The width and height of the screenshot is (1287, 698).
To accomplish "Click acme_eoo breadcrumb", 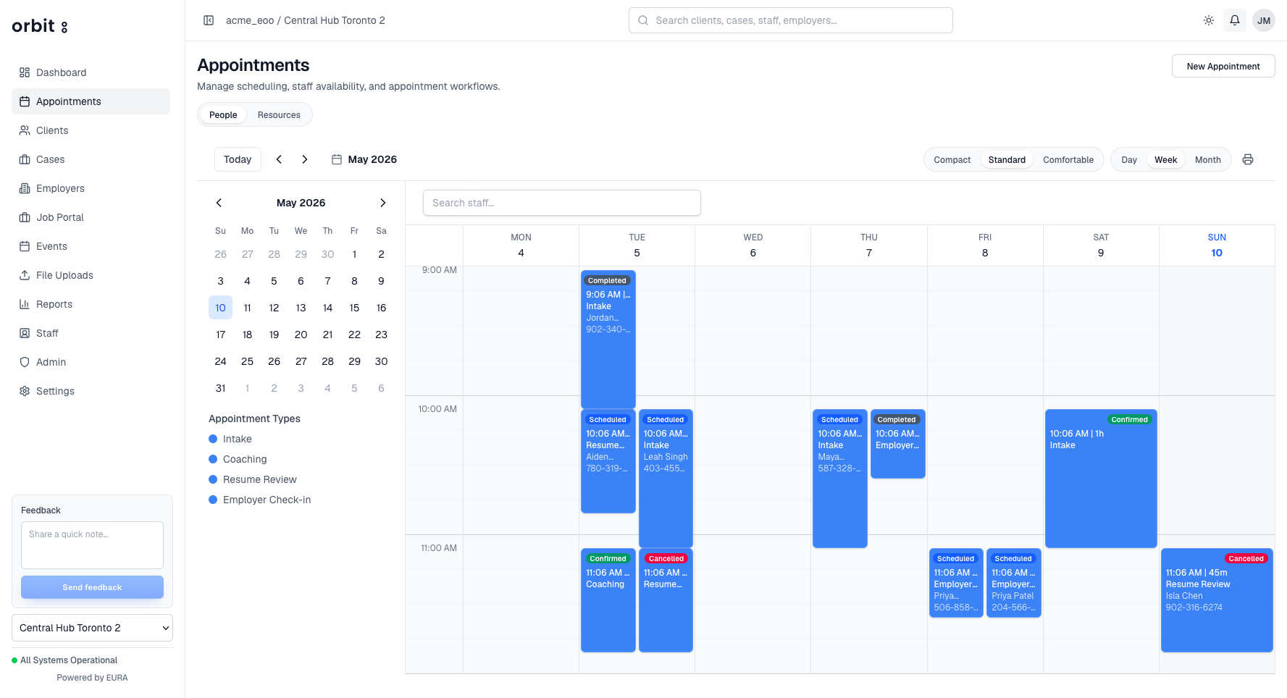I will (250, 20).
